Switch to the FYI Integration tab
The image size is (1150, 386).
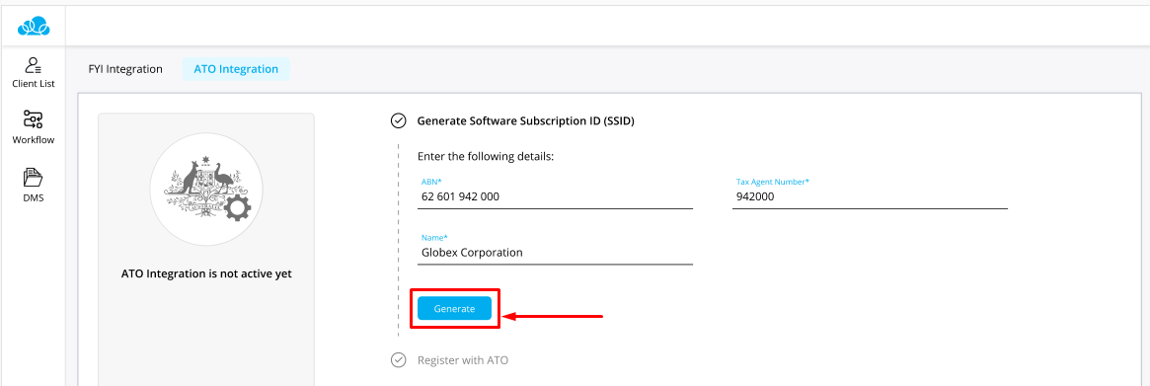coord(124,69)
